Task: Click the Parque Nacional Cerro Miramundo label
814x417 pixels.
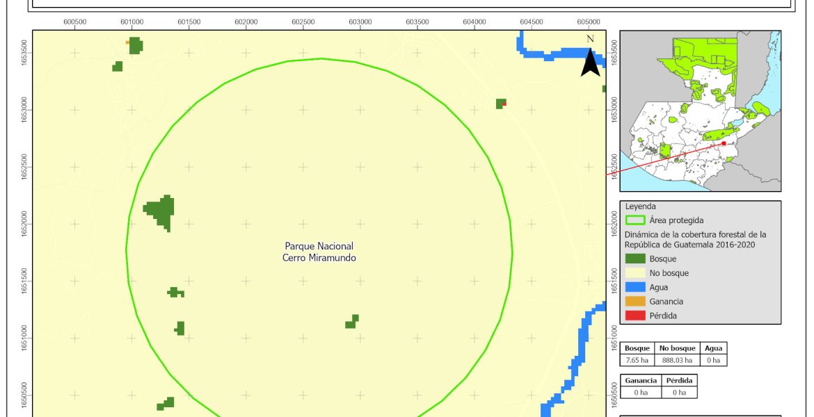Action: (319, 252)
